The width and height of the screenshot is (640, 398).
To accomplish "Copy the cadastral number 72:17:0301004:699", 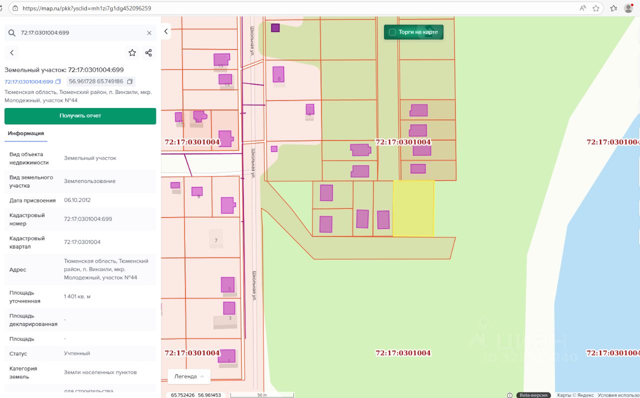I will coord(58,81).
